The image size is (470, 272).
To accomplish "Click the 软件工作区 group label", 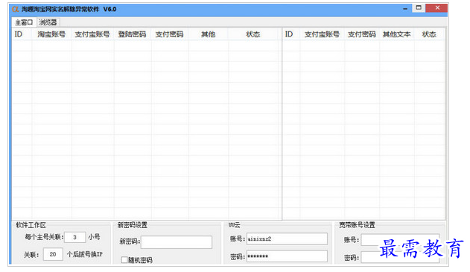I will (x=31, y=225).
